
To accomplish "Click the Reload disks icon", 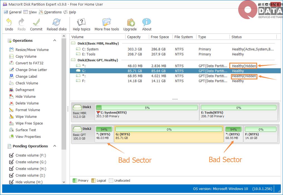I will pyautogui.click(x=56, y=22).
